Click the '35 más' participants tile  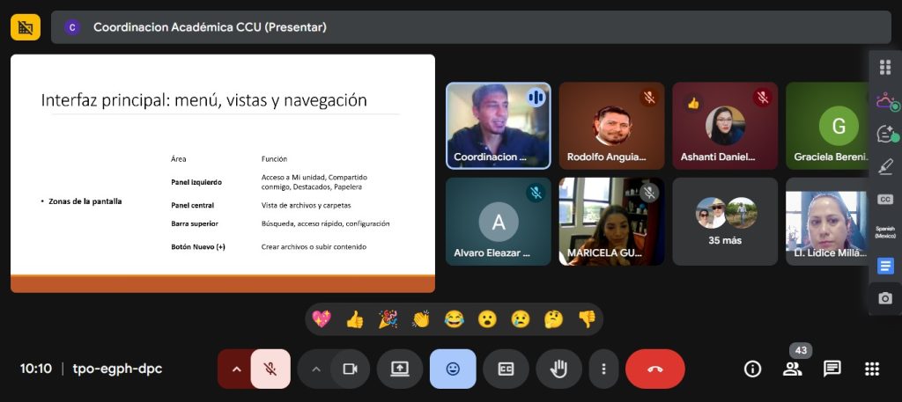[725, 222]
